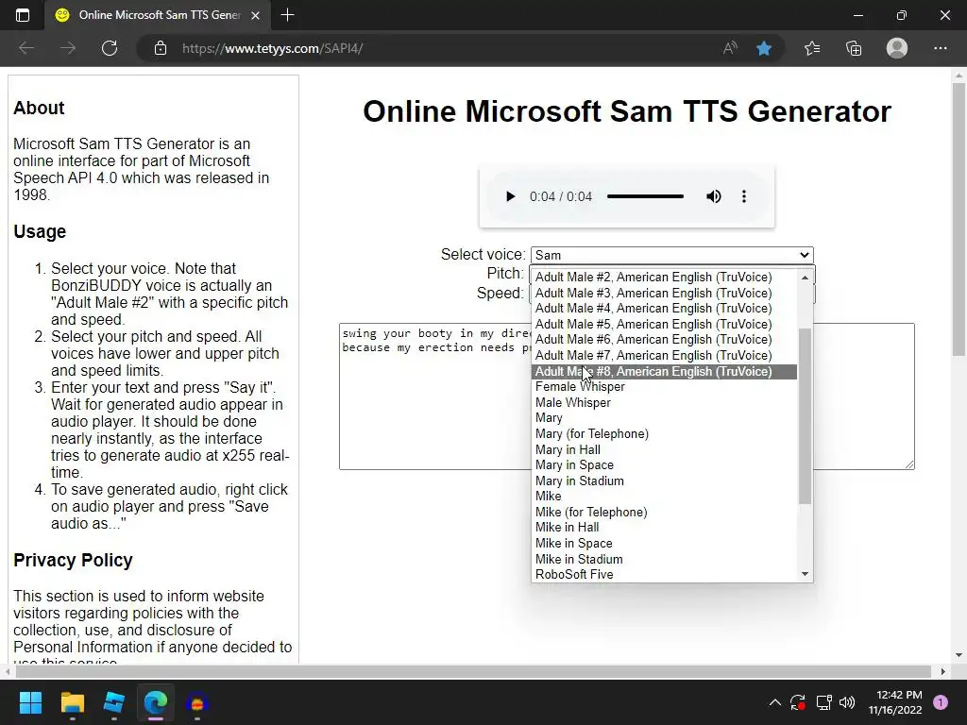Open File Explorer from taskbar
This screenshot has height=725, width=967.
[x=72, y=702]
